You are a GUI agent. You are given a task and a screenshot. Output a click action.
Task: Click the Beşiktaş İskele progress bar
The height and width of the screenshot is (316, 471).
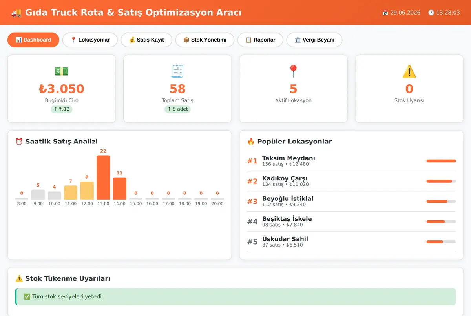[x=441, y=222]
